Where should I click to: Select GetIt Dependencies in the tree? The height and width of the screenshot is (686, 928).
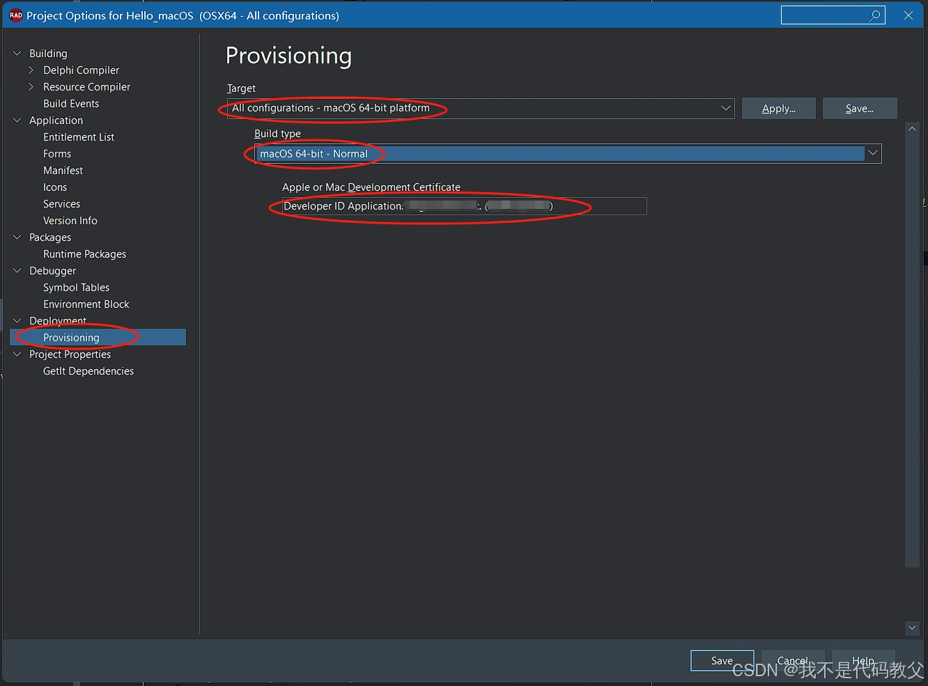pyautogui.click(x=88, y=371)
